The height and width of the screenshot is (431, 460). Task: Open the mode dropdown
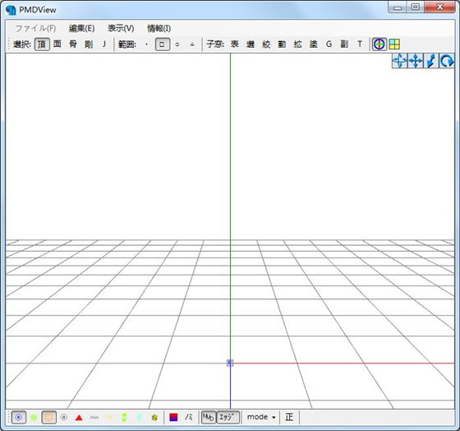(x=261, y=417)
